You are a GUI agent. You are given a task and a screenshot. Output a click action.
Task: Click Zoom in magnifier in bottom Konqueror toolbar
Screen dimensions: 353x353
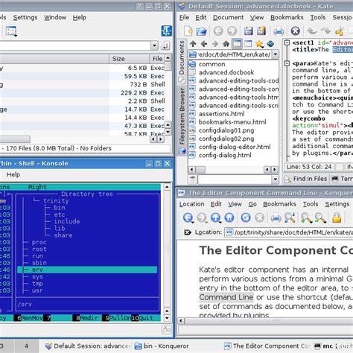[x=307, y=217]
